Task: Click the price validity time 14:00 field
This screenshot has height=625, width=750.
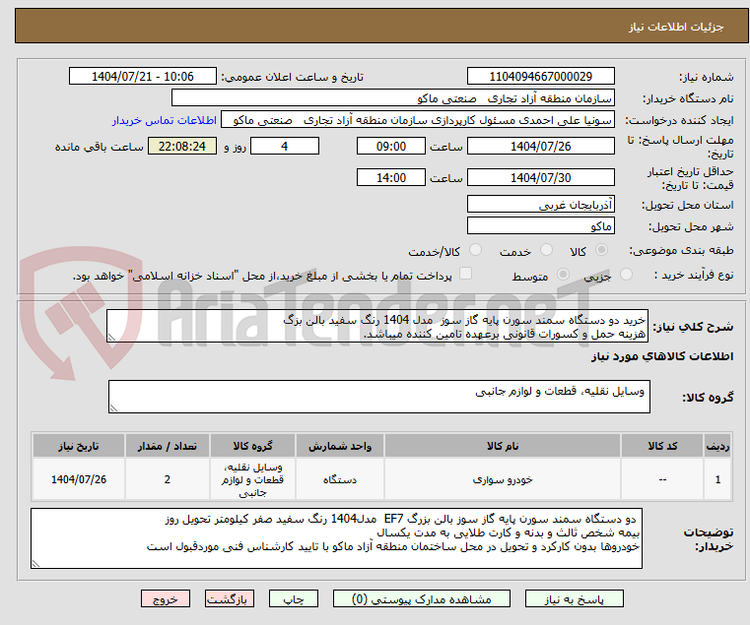Action: pos(391,178)
